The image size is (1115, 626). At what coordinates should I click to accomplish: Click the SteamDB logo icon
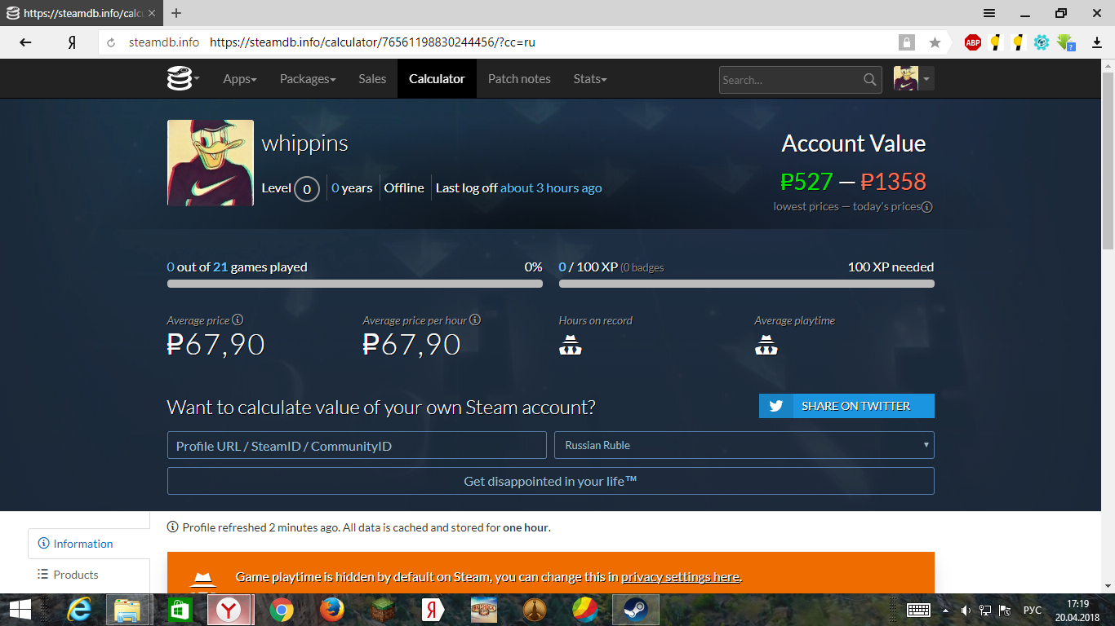(179, 79)
